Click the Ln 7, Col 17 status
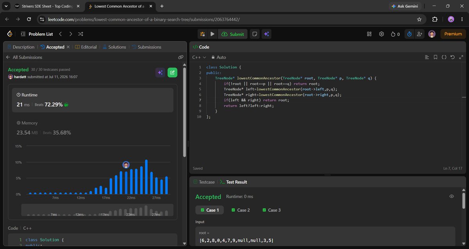The width and height of the screenshot is (469, 249). click(453, 168)
